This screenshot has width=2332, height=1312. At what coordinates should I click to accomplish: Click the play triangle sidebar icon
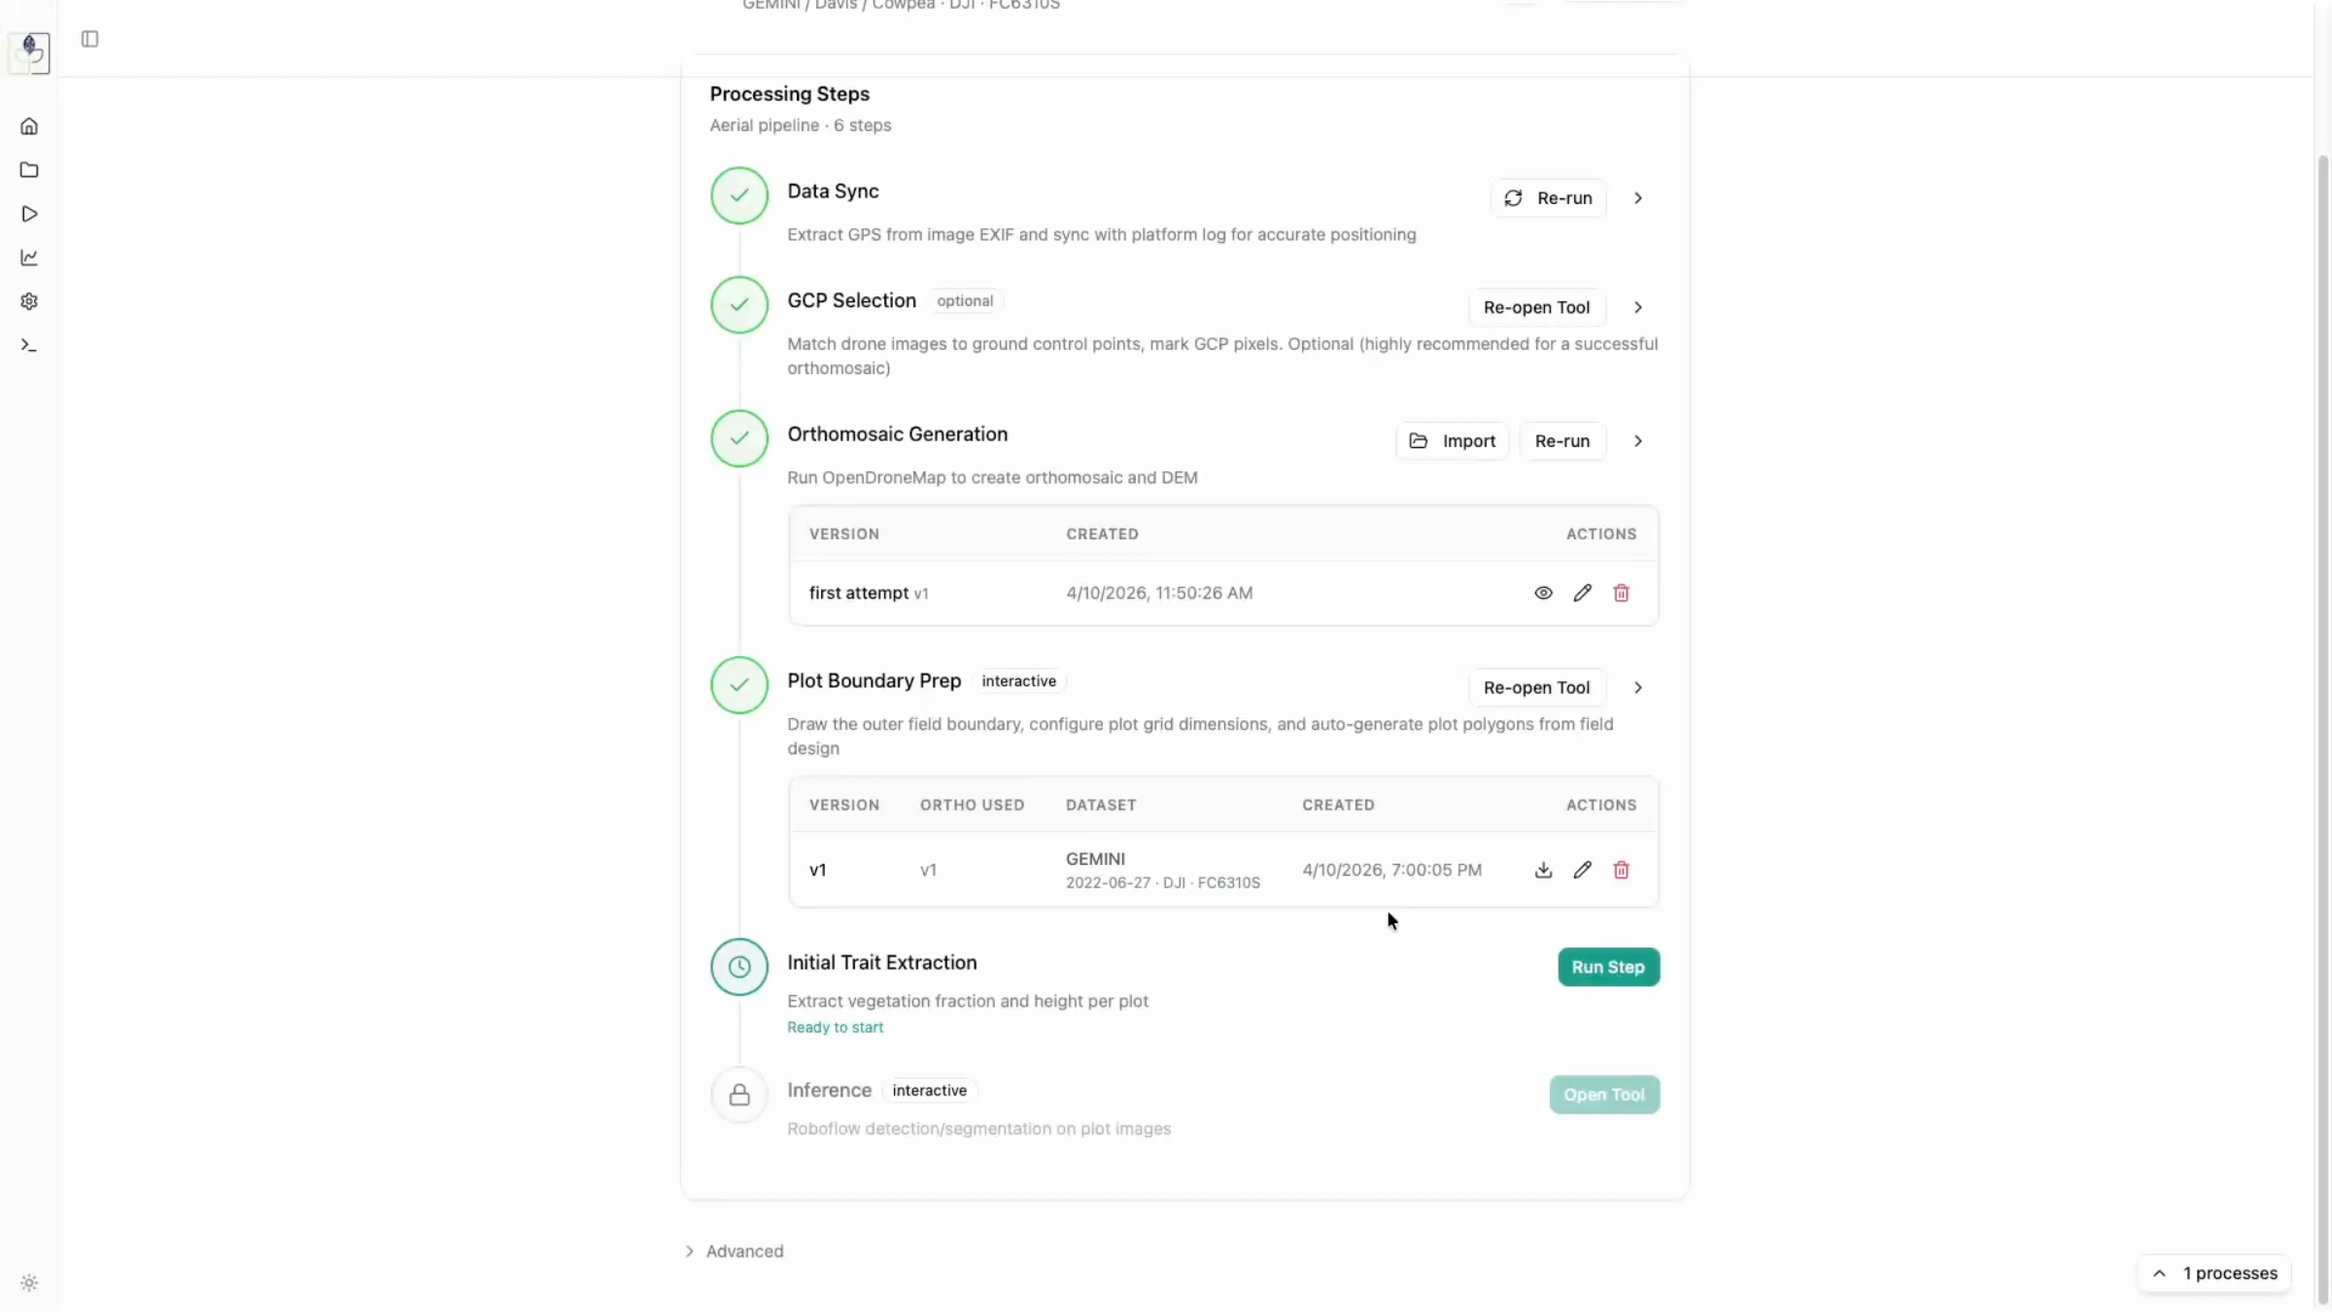click(29, 214)
